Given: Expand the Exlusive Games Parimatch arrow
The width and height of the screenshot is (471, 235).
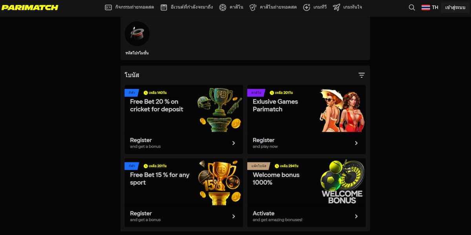Looking at the screenshot, I should [356, 143].
